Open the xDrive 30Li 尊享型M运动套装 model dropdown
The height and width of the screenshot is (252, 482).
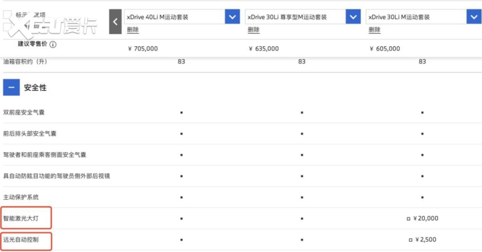pos(353,17)
